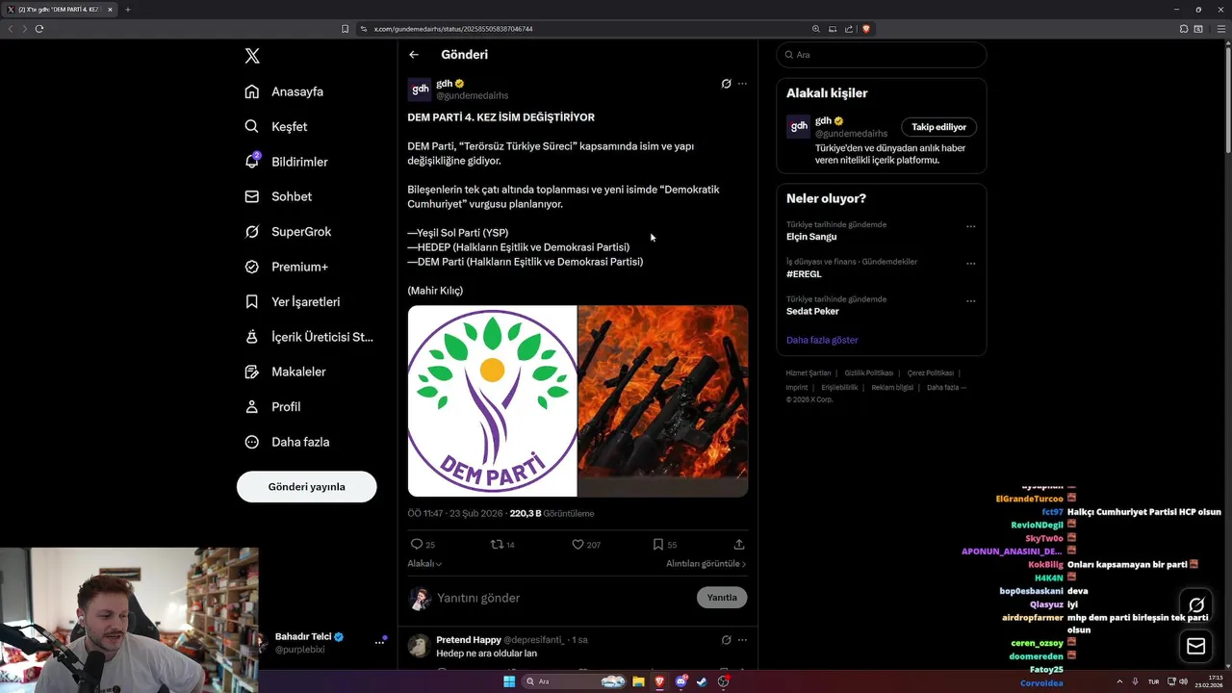The width and height of the screenshot is (1232, 693).
Task: Open Gizlilik Politikası link
Action: click(869, 372)
